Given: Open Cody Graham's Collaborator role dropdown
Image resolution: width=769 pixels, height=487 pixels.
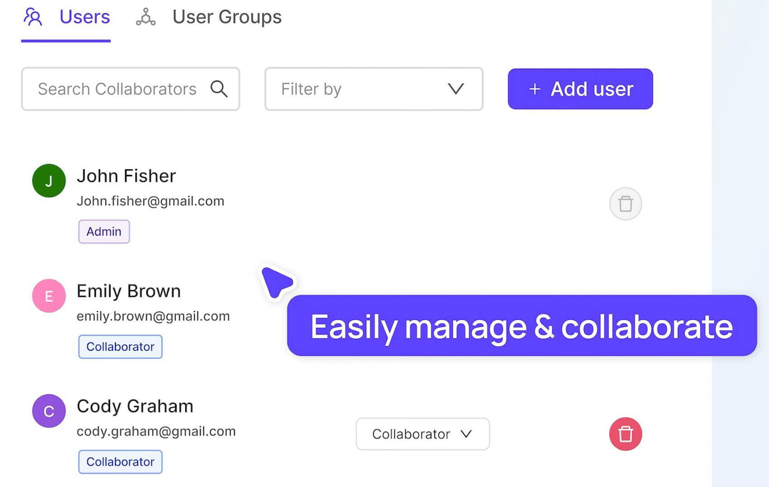Looking at the screenshot, I should tap(422, 434).
